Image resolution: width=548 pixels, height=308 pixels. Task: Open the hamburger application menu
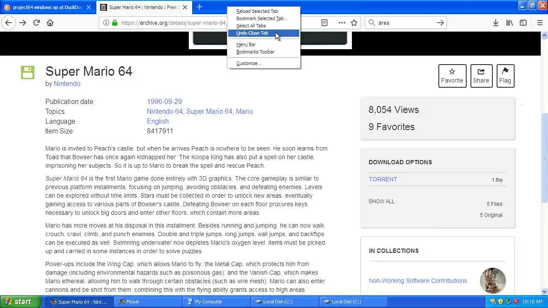540,23
